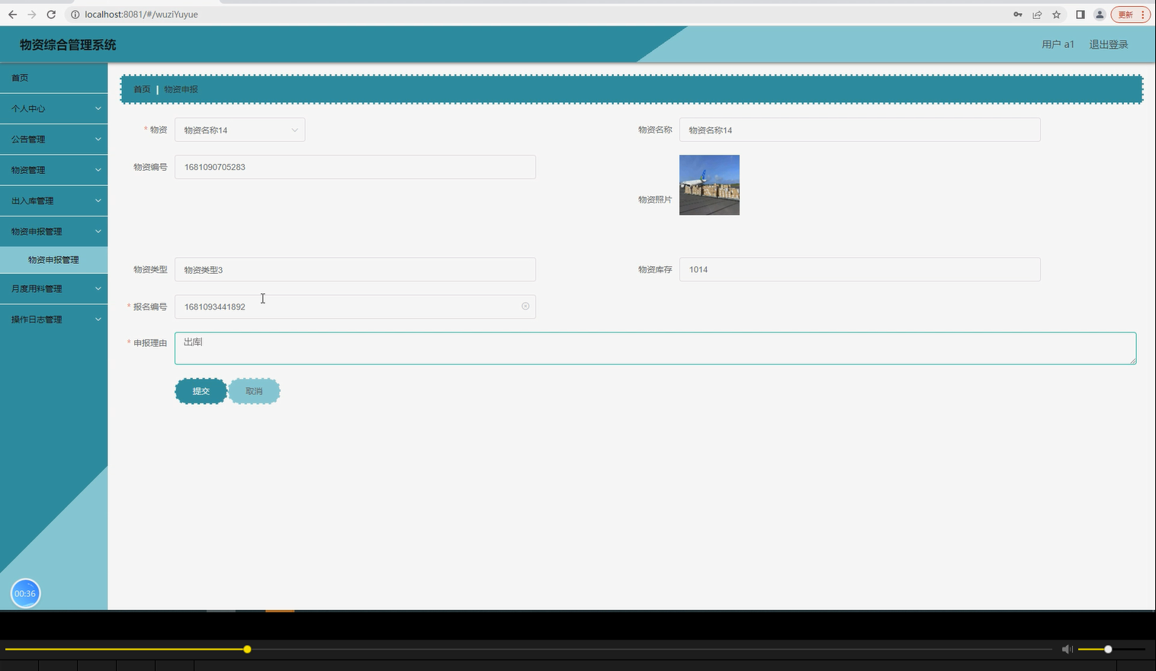Click the 申报理由 text area
This screenshot has height=671, width=1156.
(x=655, y=348)
